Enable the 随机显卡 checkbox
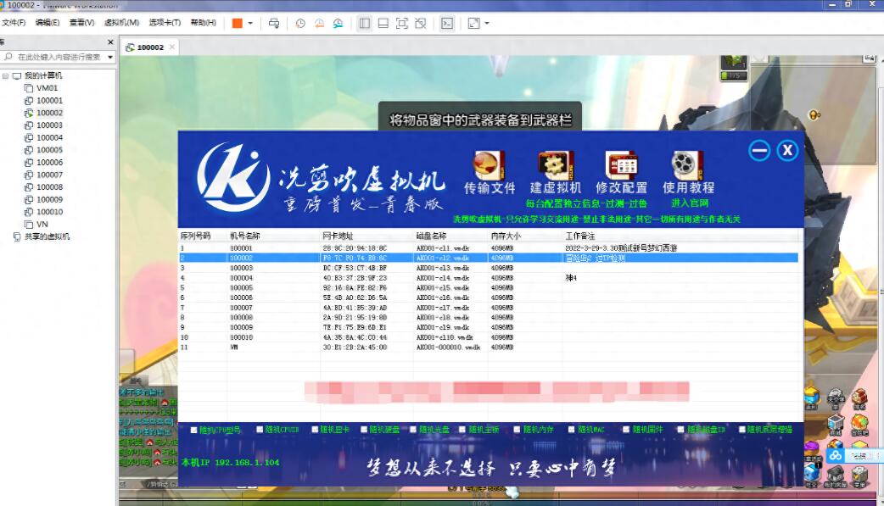Image resolution: width=884 pixels, height=506 pixels. tap(315, 430)
